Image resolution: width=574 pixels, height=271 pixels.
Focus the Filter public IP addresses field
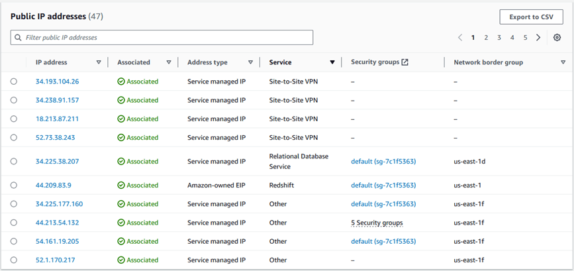[166, 38]
